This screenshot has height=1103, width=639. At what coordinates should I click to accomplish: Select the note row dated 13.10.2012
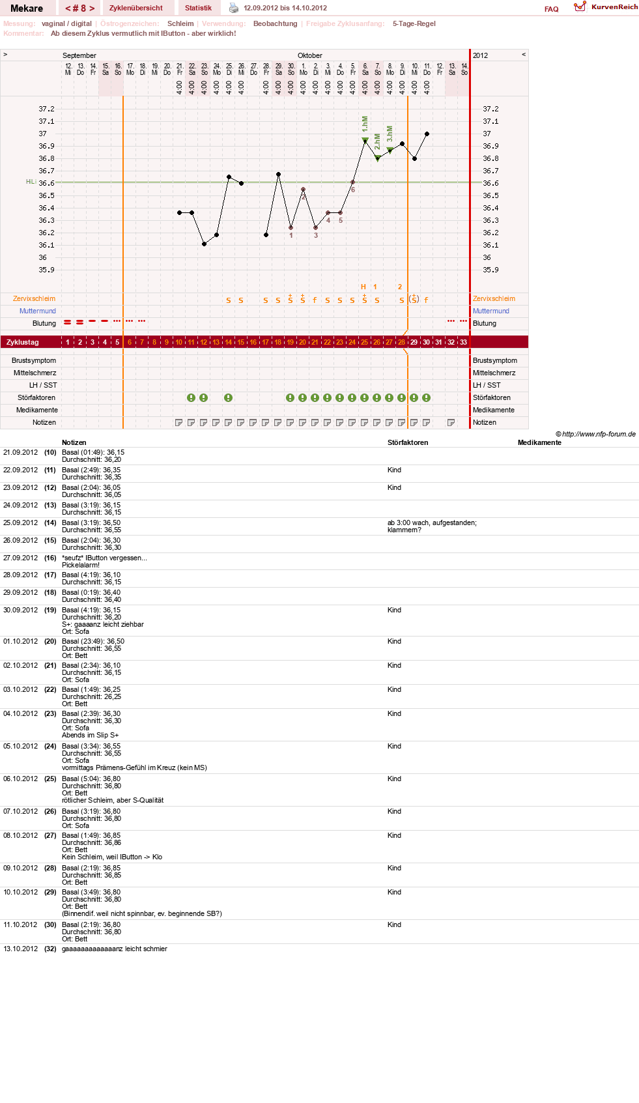click(319, 949)
